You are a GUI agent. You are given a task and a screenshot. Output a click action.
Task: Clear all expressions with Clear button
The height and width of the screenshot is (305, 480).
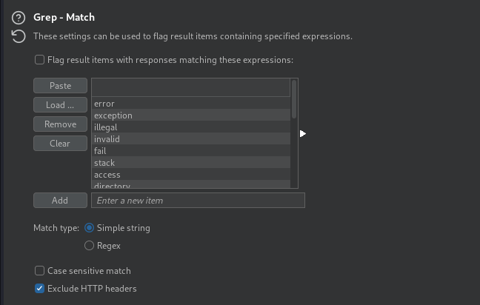pyautogui.click(x=60, y=144)
